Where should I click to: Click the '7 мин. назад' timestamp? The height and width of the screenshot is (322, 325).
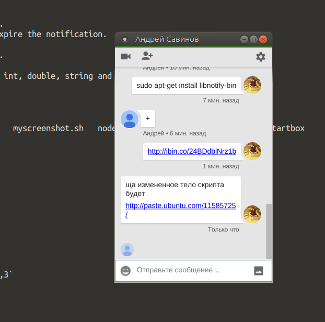coord(221,100)
